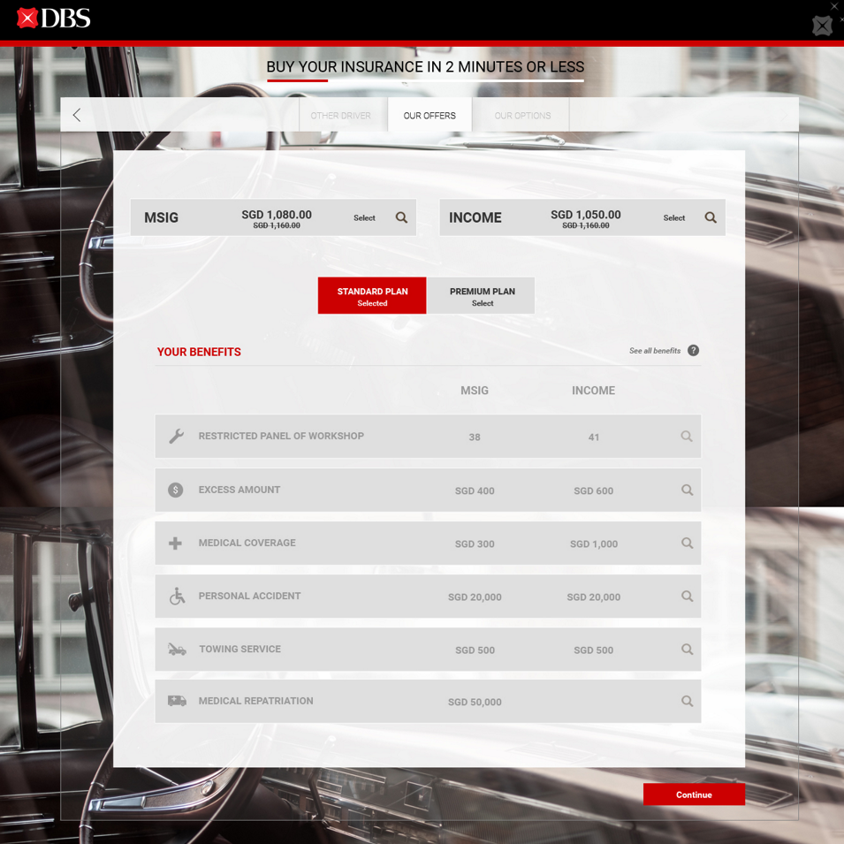Click the Personal Accident label
This screenshot has height=844, width=844.
[249, 596]
